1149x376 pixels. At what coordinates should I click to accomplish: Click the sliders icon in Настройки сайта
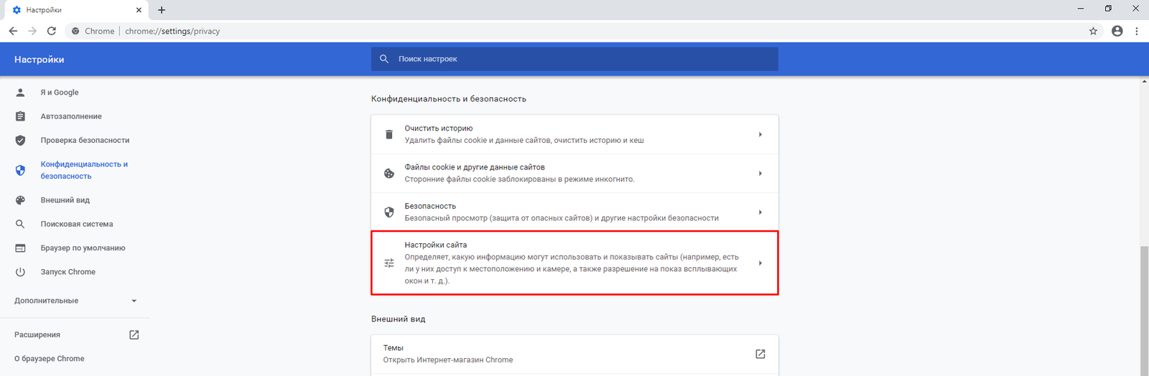point(389,263)
